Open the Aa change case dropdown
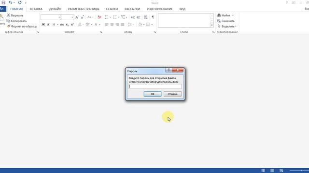 (x=90, y=17)
